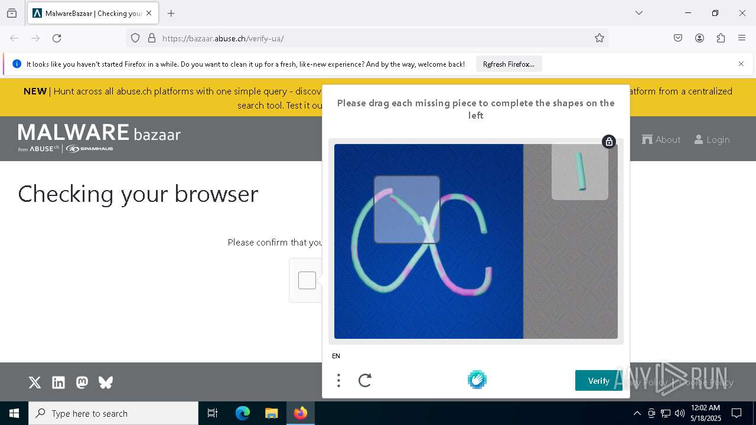Viewport: 756px width, 425px height.
Task: Click the hCaptcha hand logo
Action: tap(477, 380)
